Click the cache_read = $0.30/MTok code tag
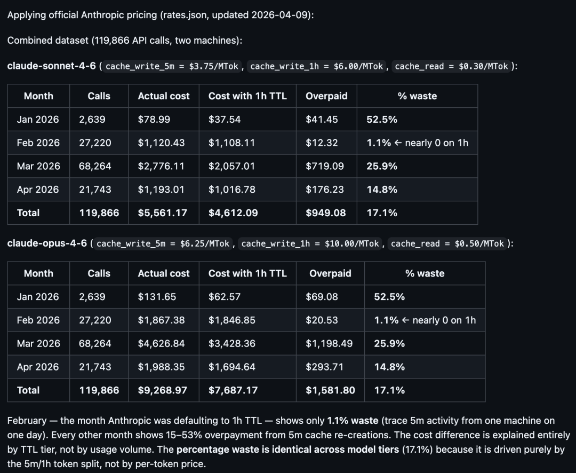 451,66
